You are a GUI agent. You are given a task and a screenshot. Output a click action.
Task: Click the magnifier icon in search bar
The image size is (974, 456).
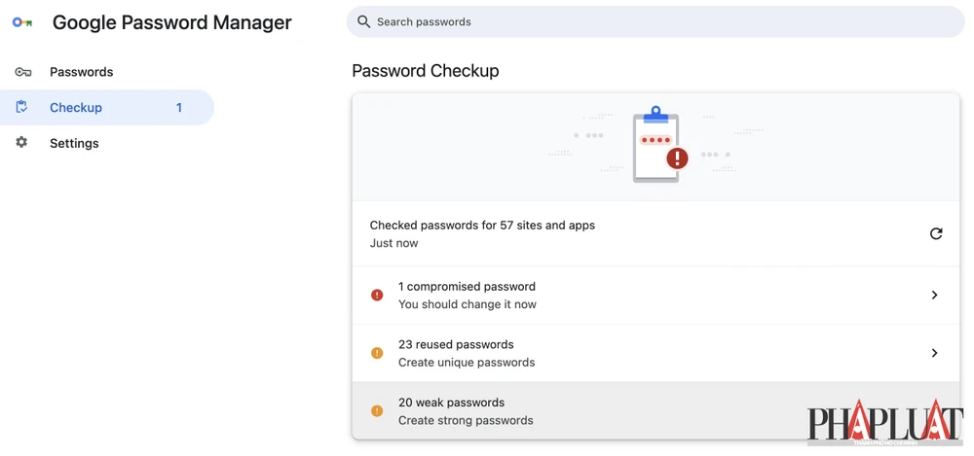click(x=364, y=21)
